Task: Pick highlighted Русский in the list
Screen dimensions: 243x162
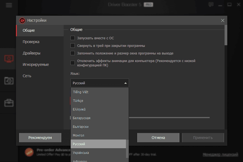Action: pos(98,144)
